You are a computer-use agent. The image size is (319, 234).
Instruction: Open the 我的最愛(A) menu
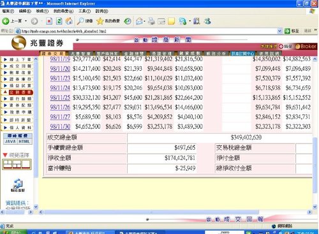point(63,11)
